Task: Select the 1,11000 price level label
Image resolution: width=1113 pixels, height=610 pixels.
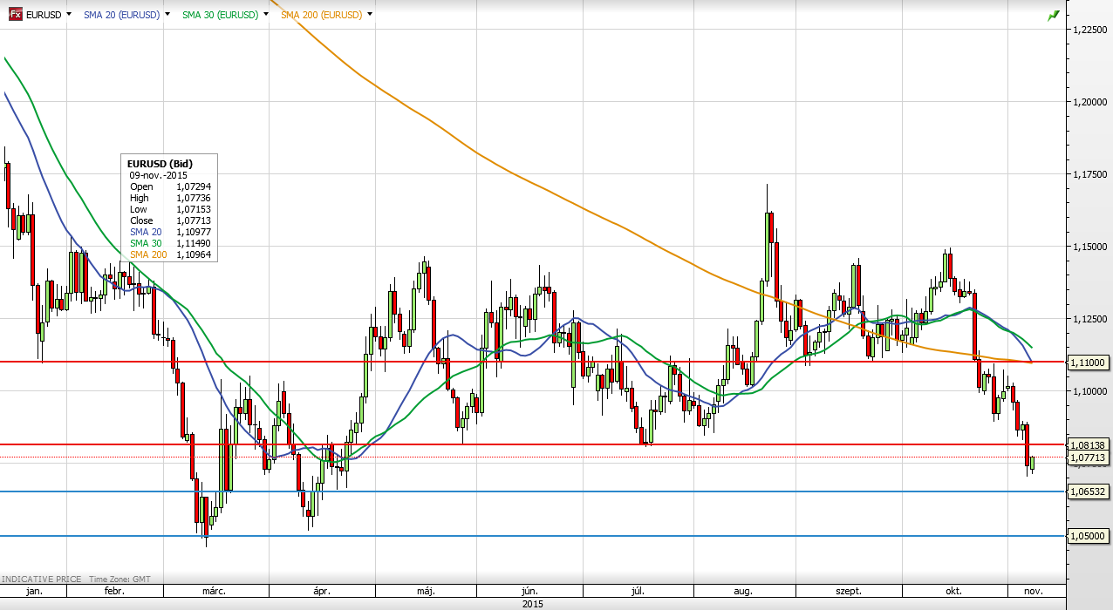Action: 1088,362
